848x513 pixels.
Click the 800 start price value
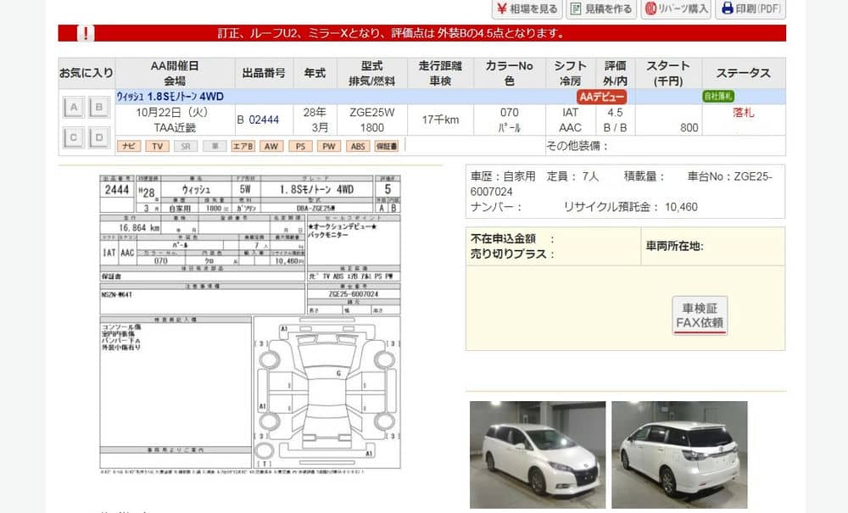[x=689, y=127]
